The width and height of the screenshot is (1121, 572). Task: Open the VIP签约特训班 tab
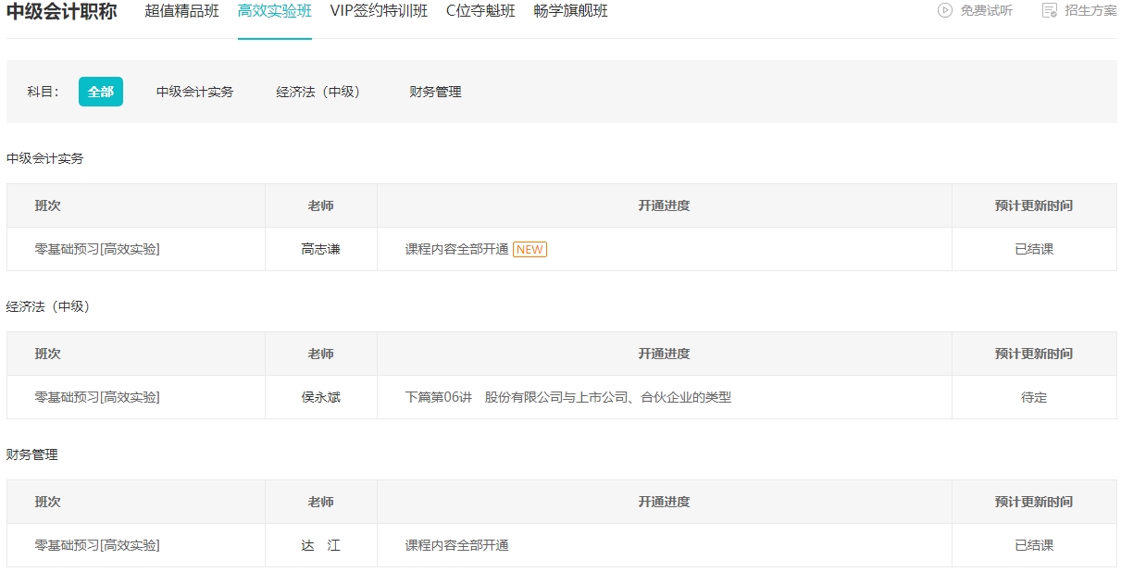pyautogui.click(x=379, y=11)
